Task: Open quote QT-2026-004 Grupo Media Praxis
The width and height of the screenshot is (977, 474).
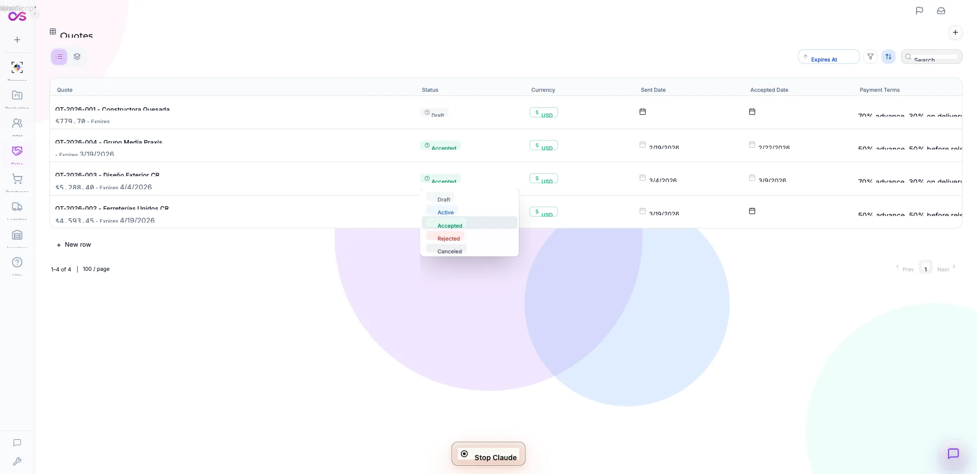Action: pos(109,142)
